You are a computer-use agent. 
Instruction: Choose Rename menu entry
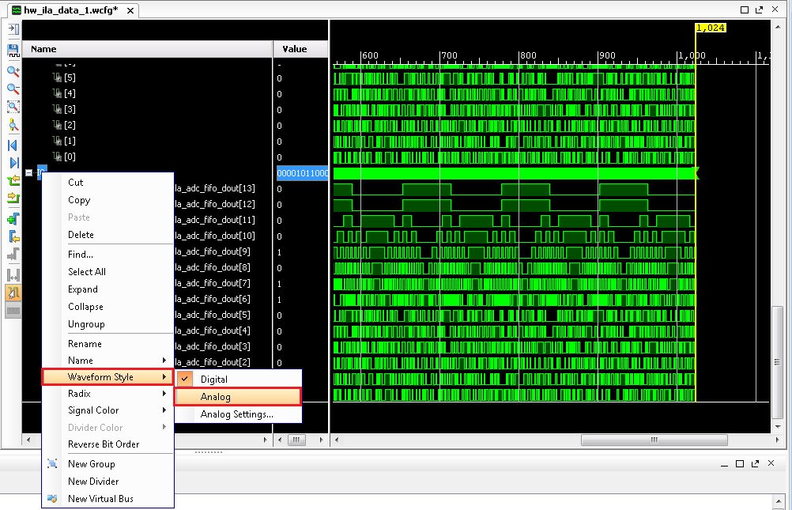(108, 344)
